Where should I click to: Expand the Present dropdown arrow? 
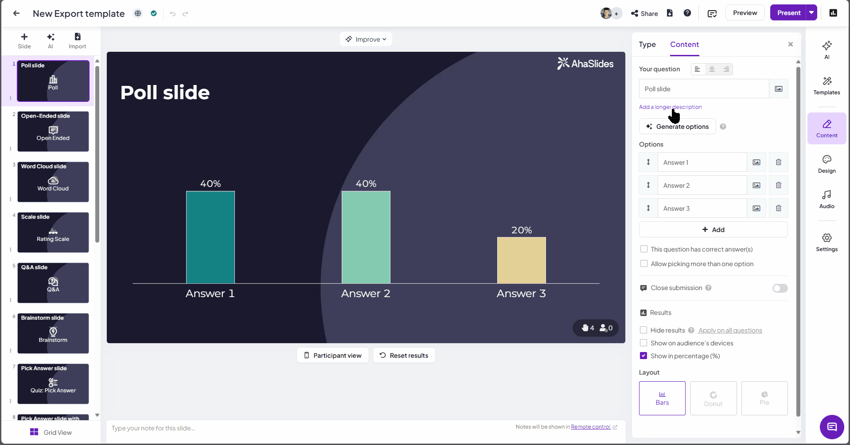(x=811, y=13)
